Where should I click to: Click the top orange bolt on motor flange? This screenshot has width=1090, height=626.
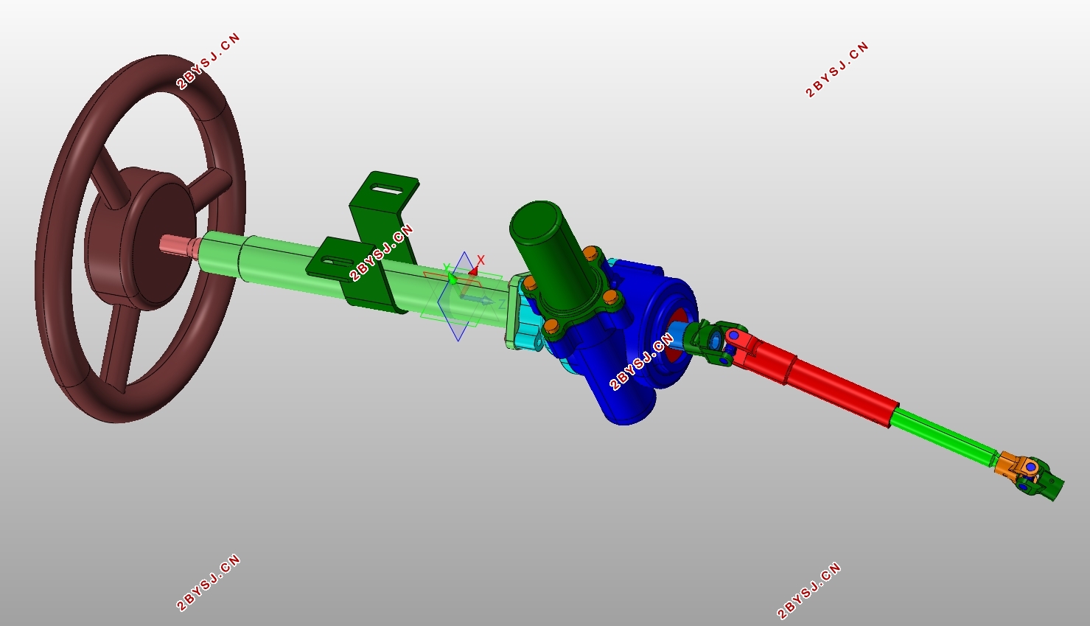[x=590, y=254]
